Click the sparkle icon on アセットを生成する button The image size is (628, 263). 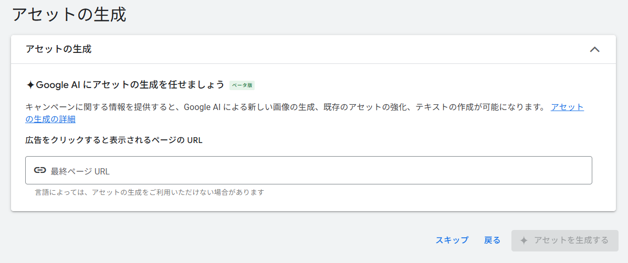click(x=524, y=240)
